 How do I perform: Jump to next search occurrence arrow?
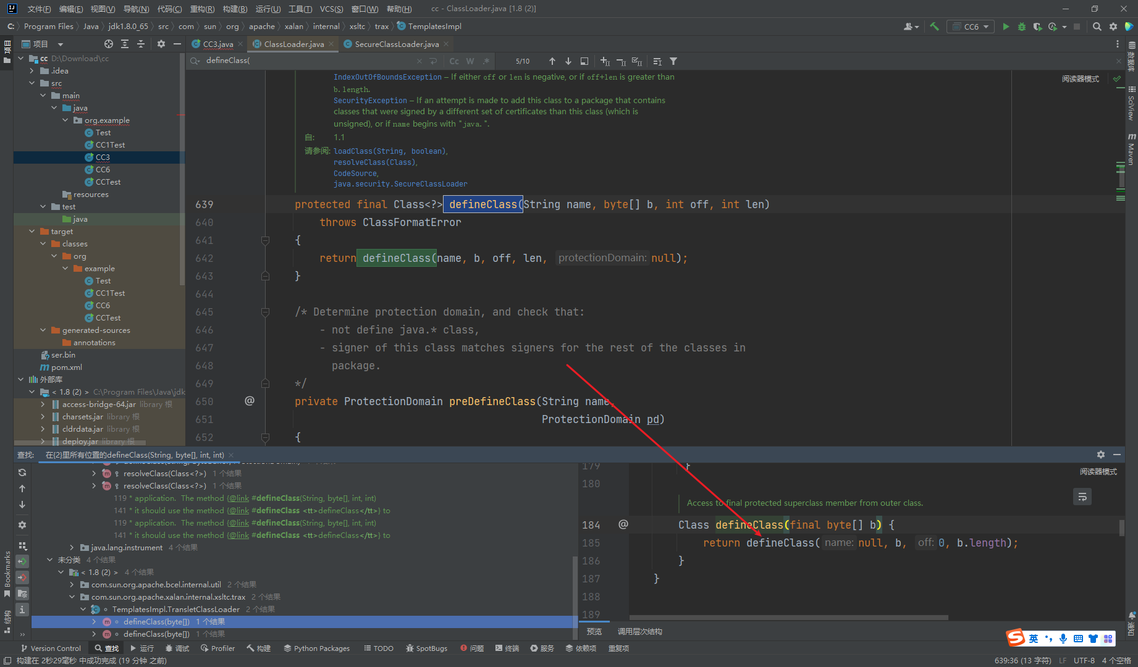click(568, 61)
